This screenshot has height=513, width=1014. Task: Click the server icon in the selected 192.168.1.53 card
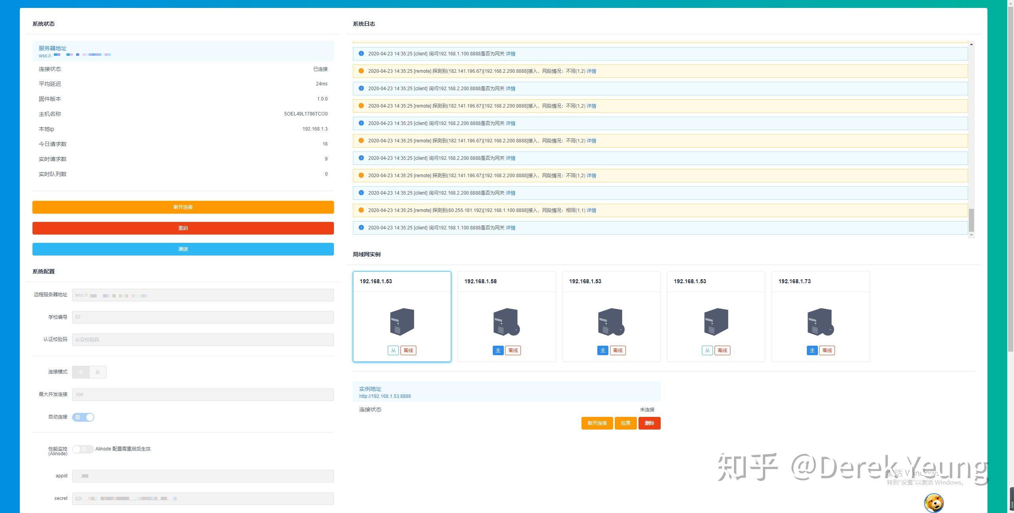(402, 322)
